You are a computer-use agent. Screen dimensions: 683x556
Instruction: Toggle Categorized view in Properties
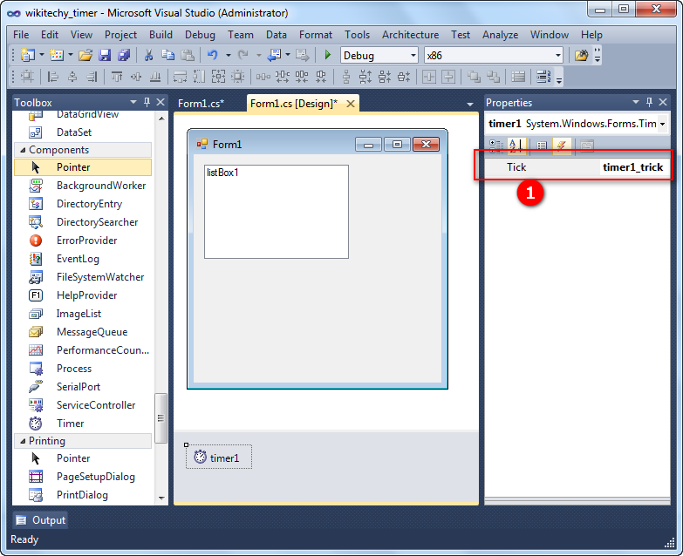click(x=495, y=146)
